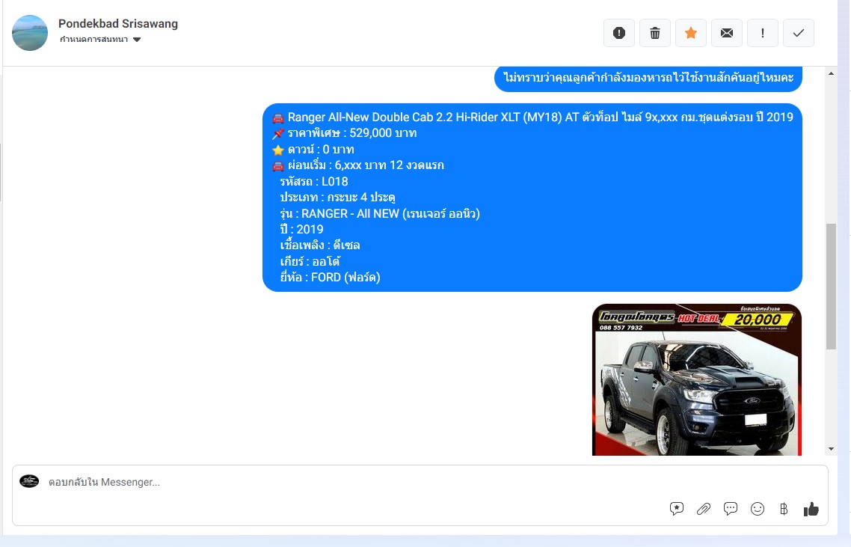Select the 'เชื้อเพลิง : ดีเซล' line
Screen dimensions: 851x547
pyautogui.click(x=319, y=245)
